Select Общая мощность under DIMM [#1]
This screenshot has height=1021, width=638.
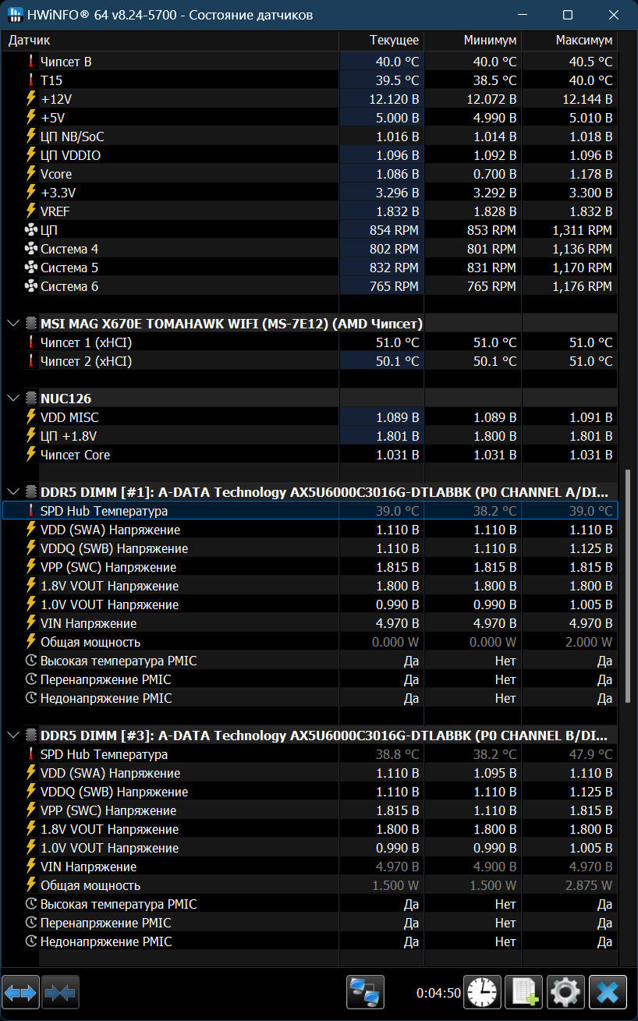[310, 642]
